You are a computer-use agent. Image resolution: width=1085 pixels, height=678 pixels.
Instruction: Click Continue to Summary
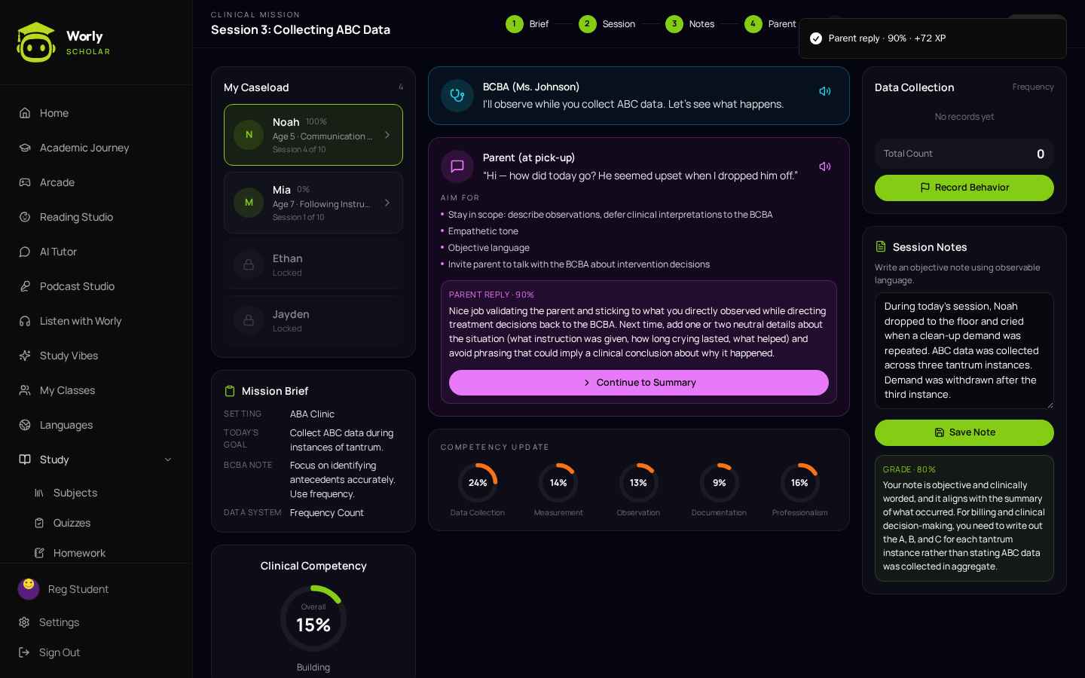[639, 383]
